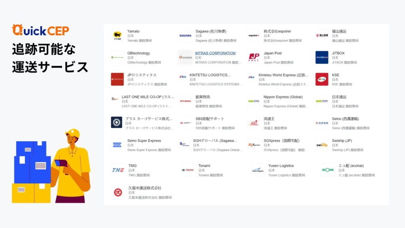Click the Swiship (JP) logo
The image size is (405, 228).
click(x=322, y=145)
